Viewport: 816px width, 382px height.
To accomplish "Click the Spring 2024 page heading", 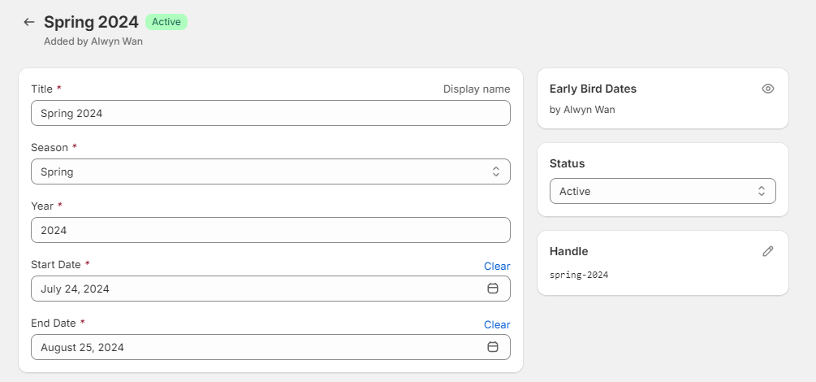I will (91, 22).
